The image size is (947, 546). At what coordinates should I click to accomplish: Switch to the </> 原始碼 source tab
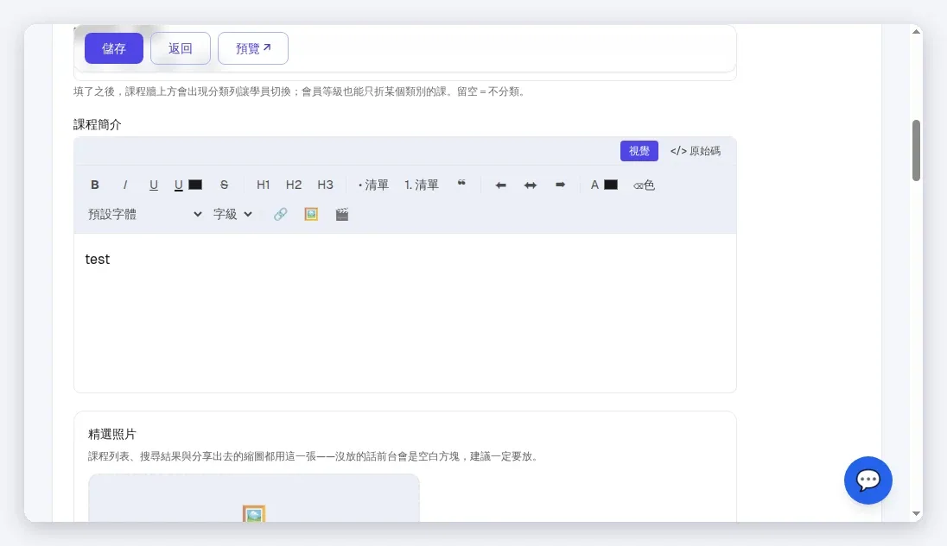tap(696, 151)
